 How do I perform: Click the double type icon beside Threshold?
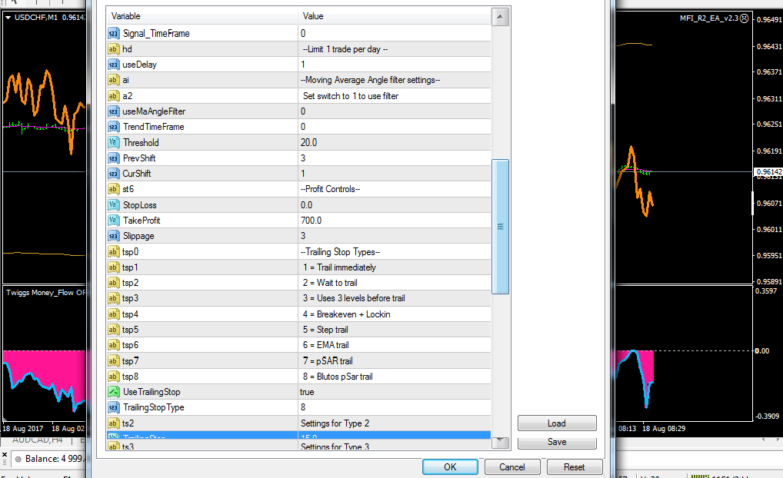point(113,142)
